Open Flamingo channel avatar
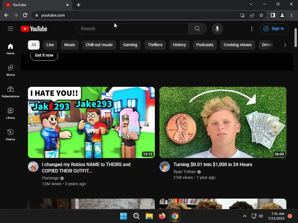The width and height of the screenshot is (298, 223). click(x=33, y=167)
